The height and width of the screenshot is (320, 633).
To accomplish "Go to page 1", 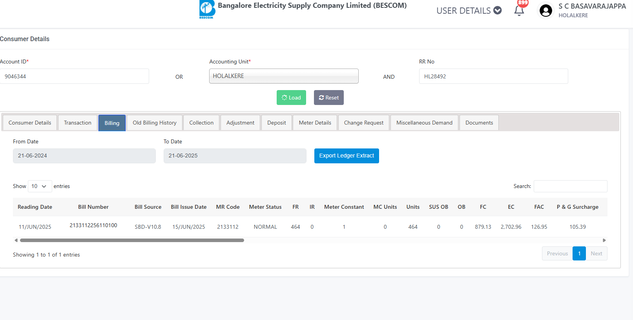I will point(579,253).
